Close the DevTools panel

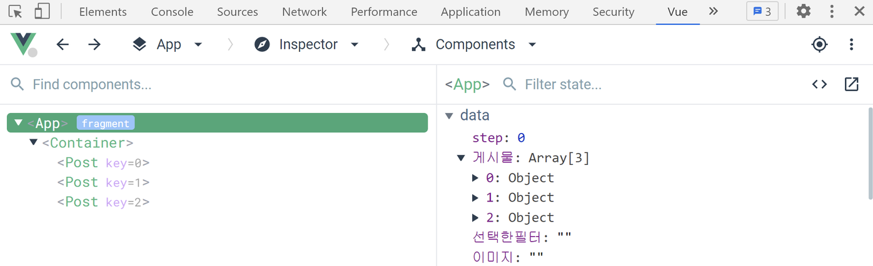[859, 11]
